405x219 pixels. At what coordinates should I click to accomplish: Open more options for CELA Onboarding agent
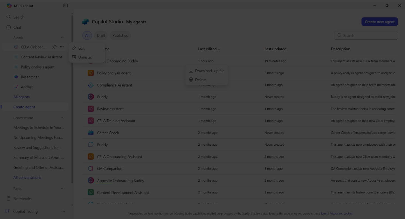(x=62, y=47)
